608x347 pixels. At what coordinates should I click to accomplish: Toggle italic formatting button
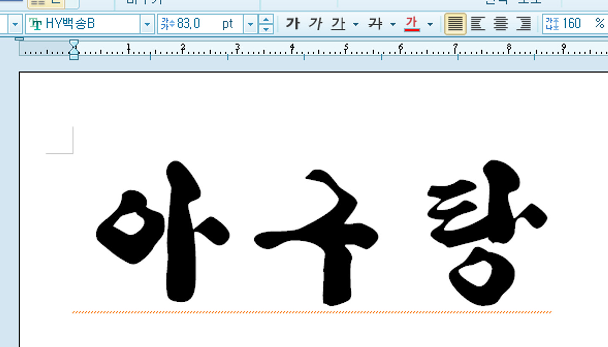315,24
